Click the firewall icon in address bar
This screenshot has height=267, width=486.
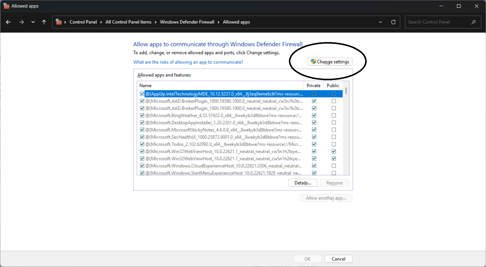(x=59, y=22)
